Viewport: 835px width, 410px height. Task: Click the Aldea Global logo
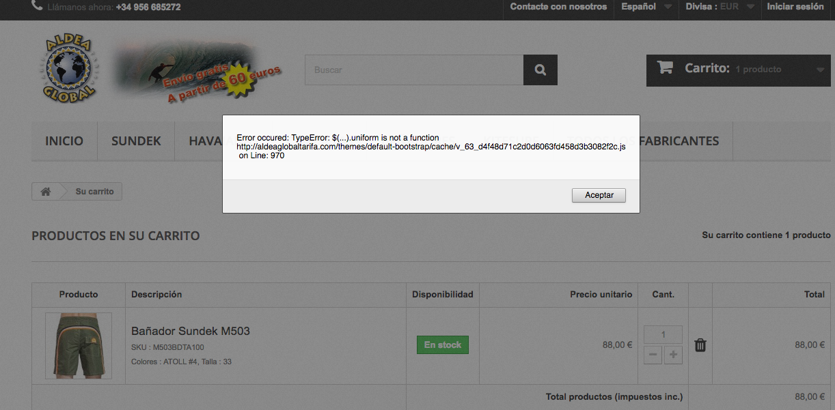69,69
